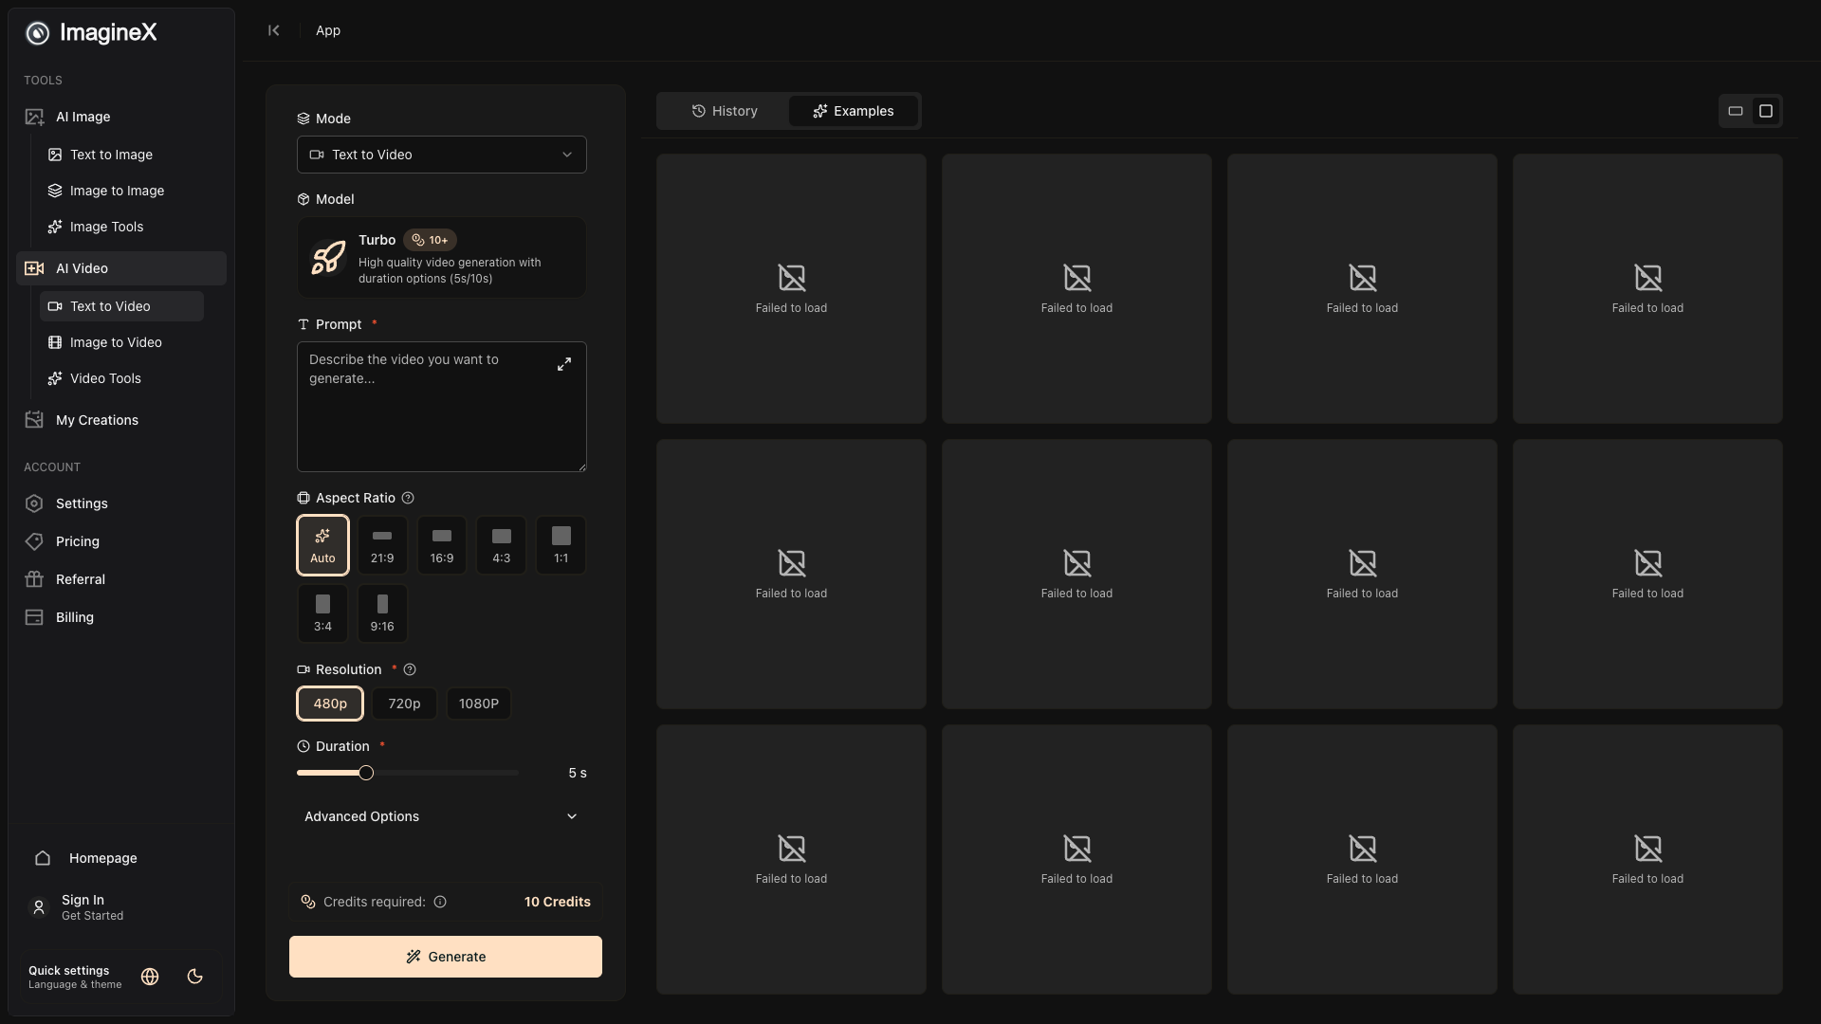Screen dimensions: 1821x1024
Task: Select the Turbo model card
Action: 442,258
